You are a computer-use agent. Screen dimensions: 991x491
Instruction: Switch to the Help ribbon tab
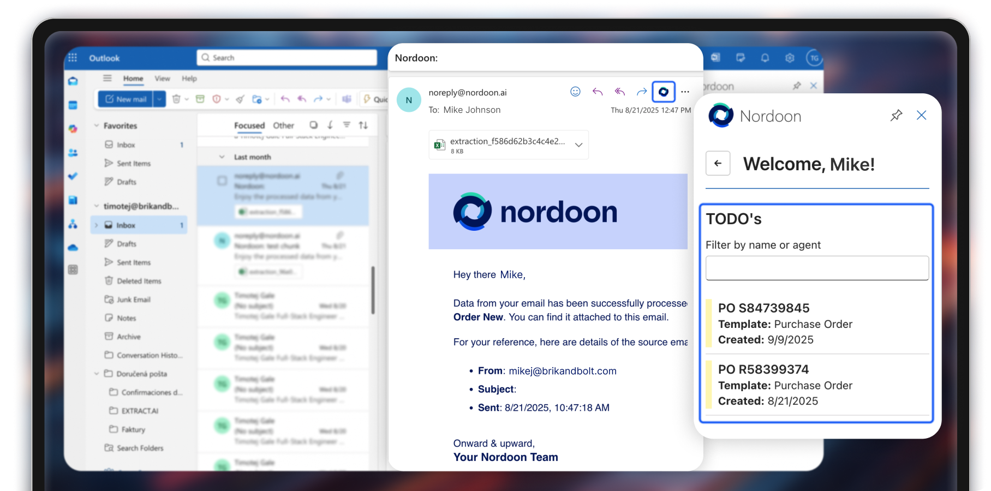[189, 79]
